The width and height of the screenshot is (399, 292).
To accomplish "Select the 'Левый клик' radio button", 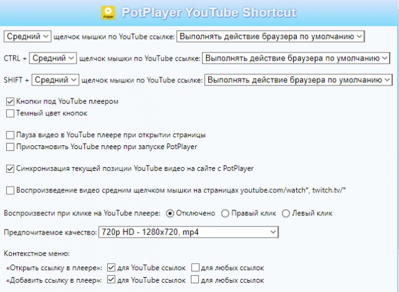I will 286,213.
